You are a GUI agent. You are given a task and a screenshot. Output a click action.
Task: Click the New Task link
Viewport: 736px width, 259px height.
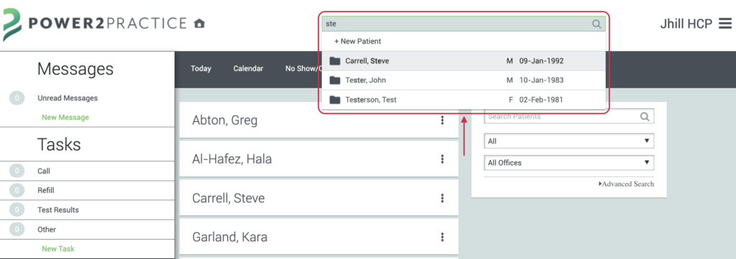58,249
